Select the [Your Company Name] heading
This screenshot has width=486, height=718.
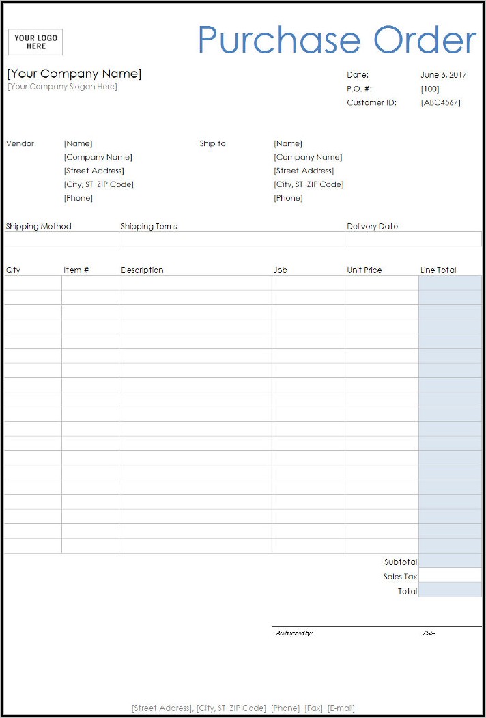coord(74,74)
